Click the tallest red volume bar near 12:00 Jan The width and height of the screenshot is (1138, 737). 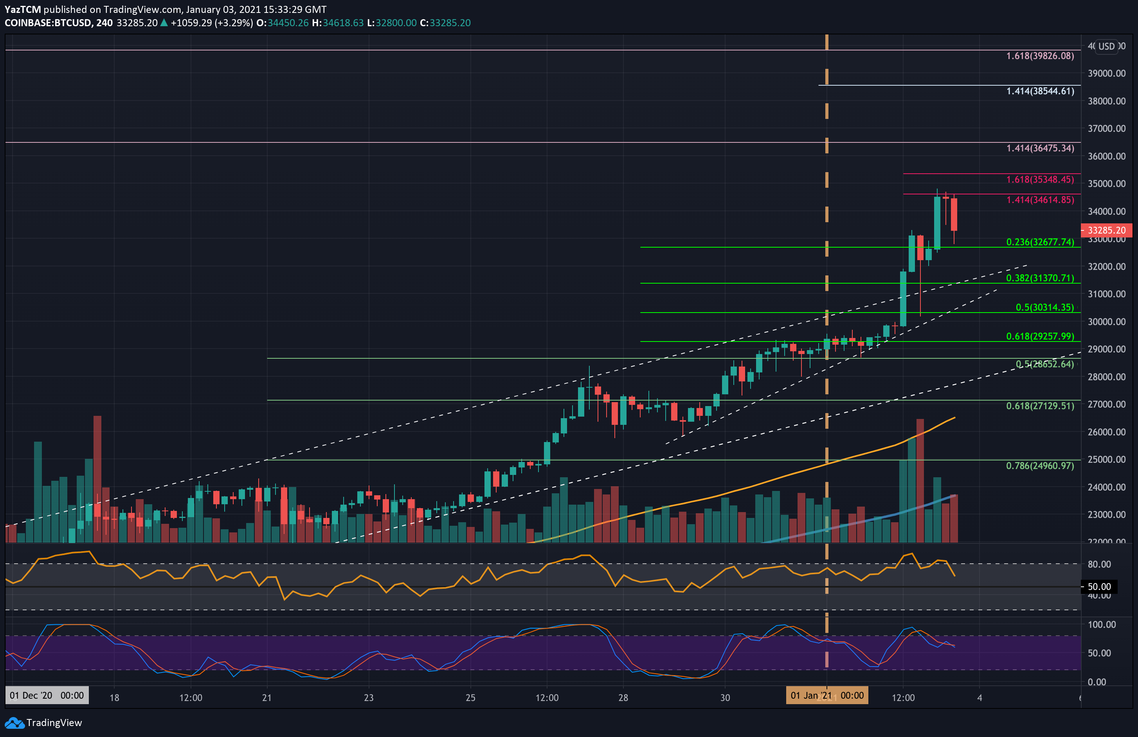click(x=920, y=480)
